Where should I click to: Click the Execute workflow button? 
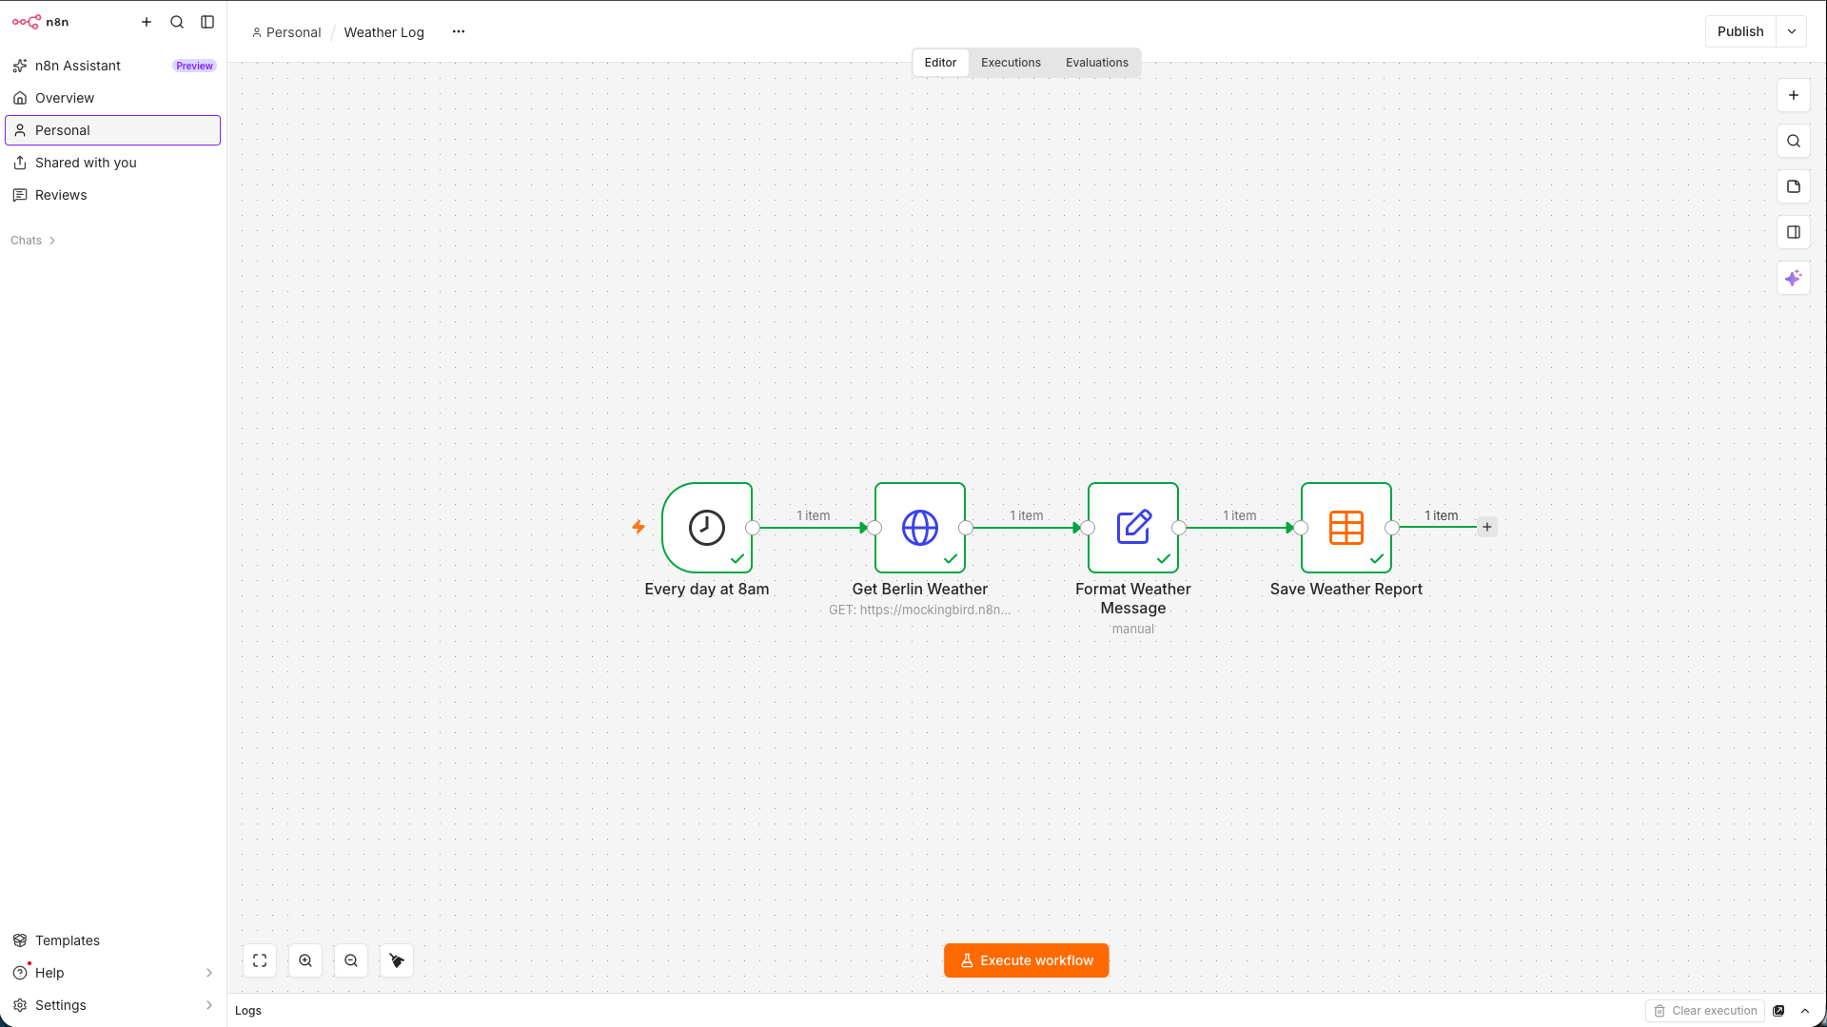1027,960
